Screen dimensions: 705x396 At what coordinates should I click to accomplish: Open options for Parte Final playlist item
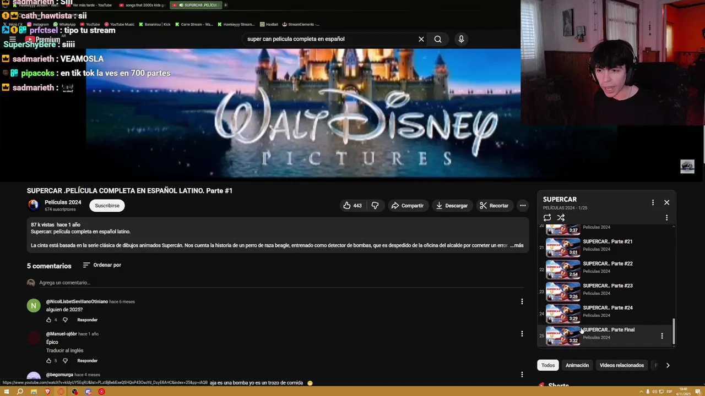(662, 335)
